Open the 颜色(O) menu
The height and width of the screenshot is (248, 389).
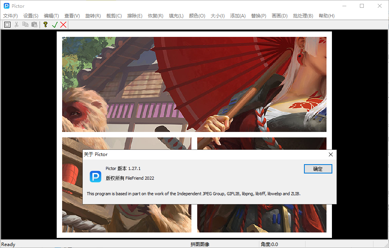pos(197,16)
